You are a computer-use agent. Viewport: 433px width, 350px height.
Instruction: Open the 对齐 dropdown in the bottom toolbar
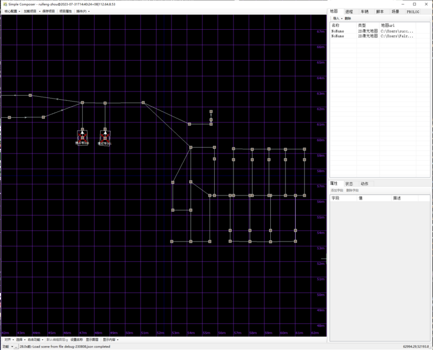pos(9,339)
